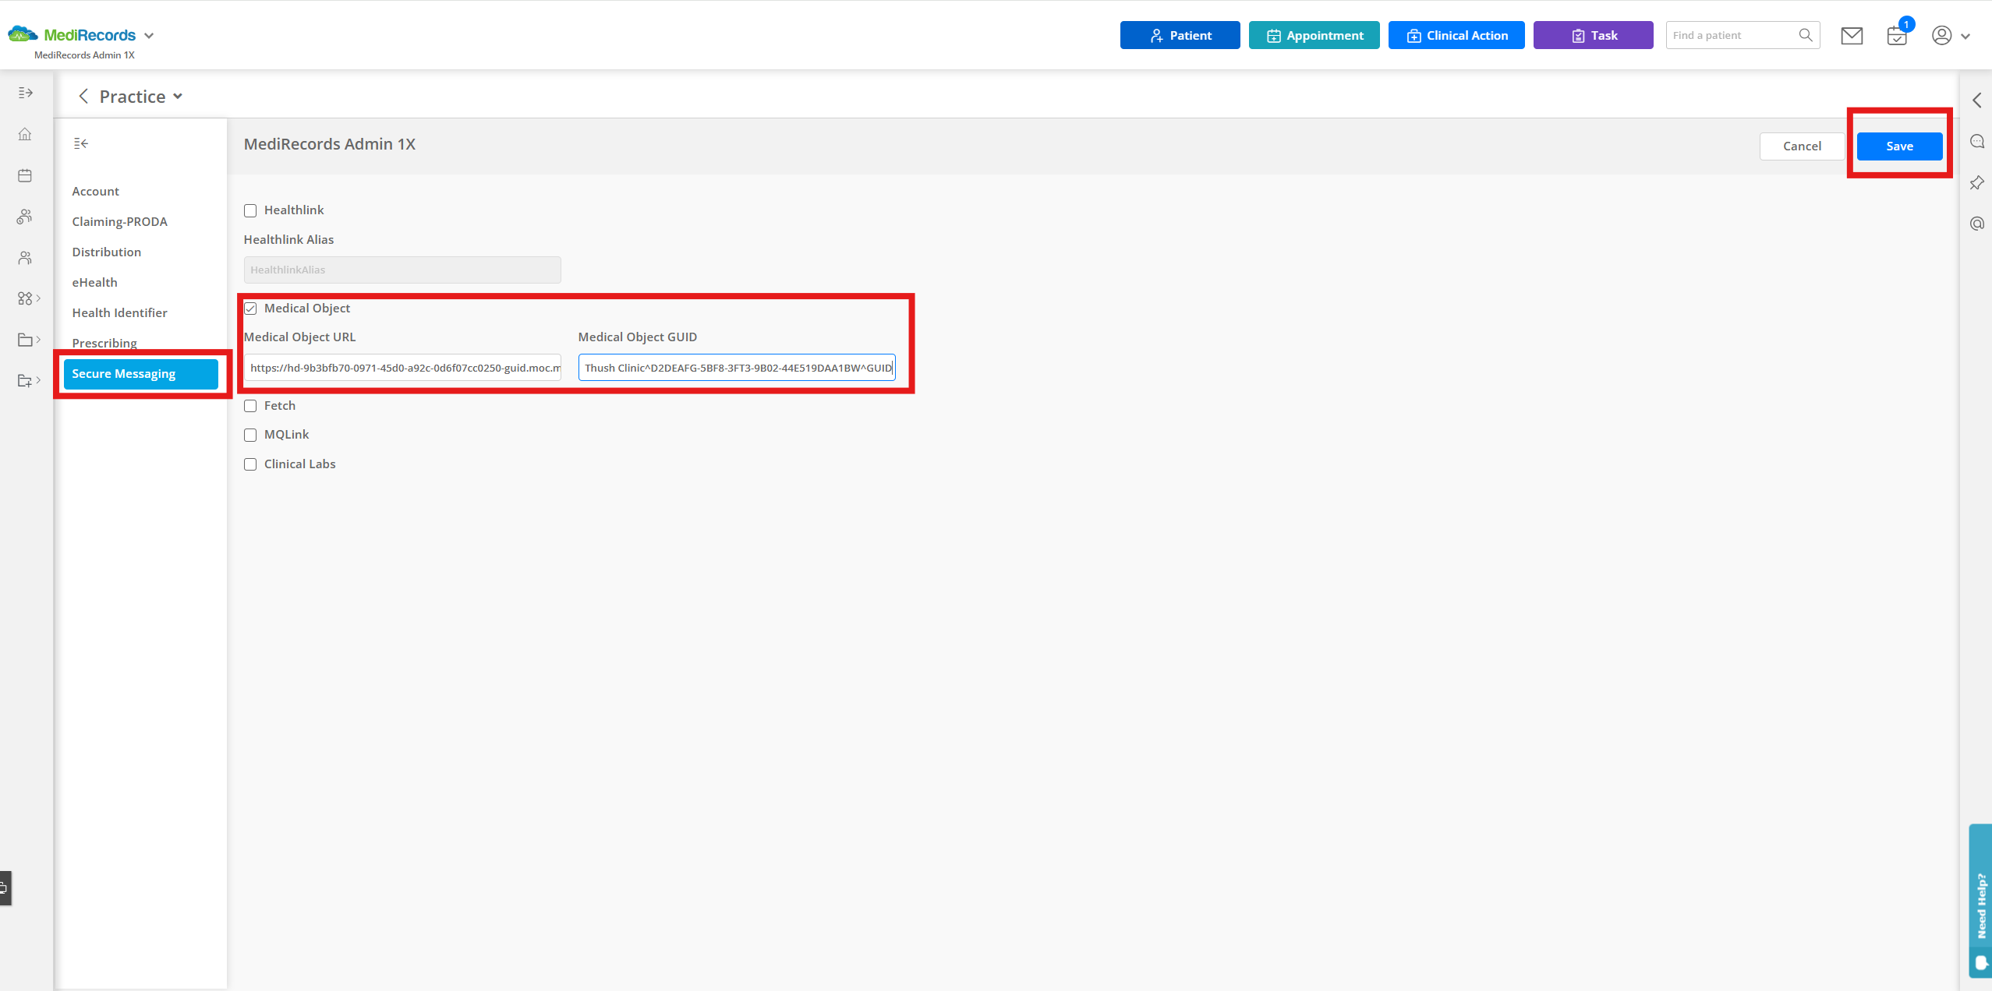Expand the apps grid submenu arrow

(x=38, y=298)
